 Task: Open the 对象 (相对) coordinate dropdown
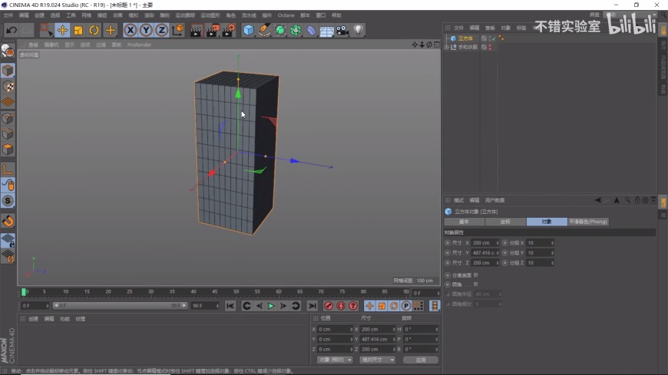click(x=335, y=360)
